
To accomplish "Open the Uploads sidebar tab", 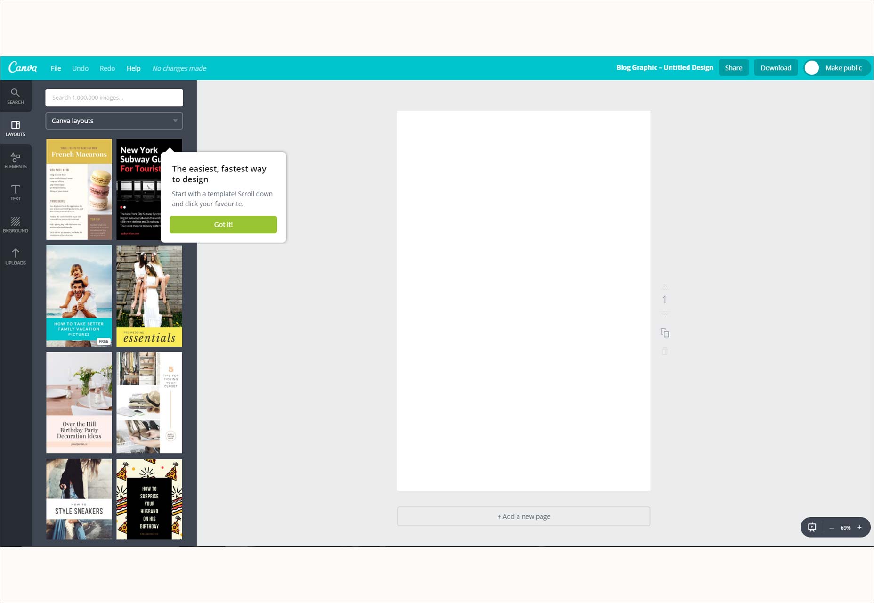I will pos(16,257).
